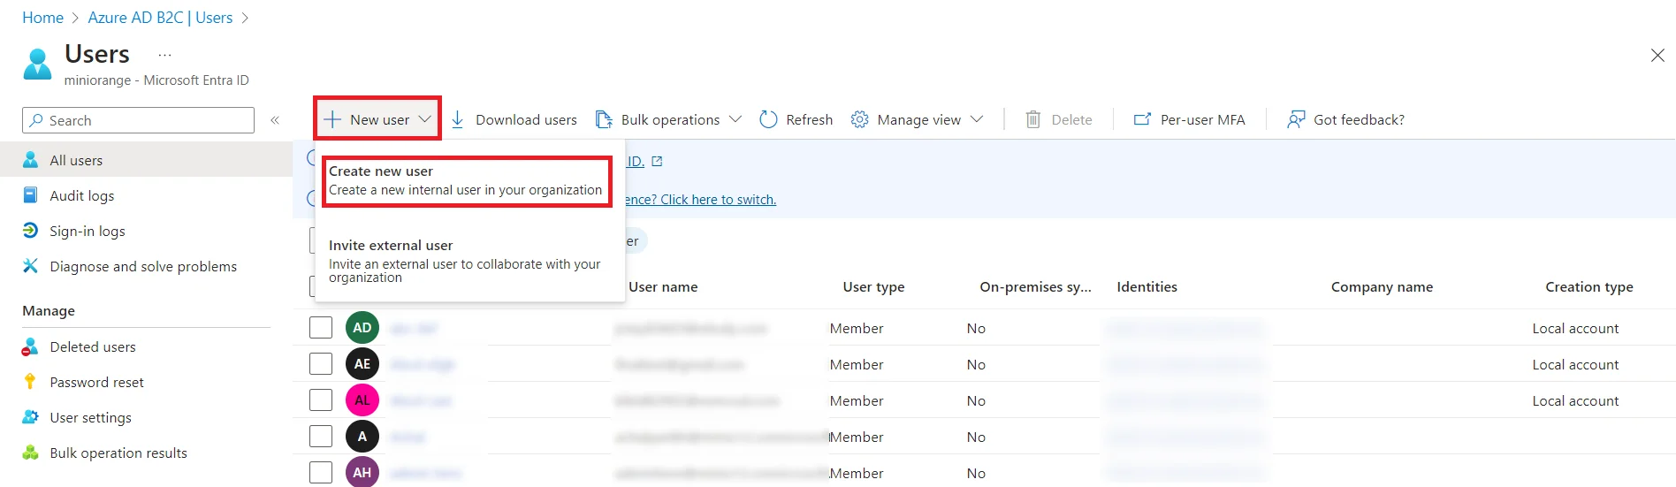This screenshot has width=1676, height=487.
Task: Close the Users blade with the X
Action: coord(1657,56)
